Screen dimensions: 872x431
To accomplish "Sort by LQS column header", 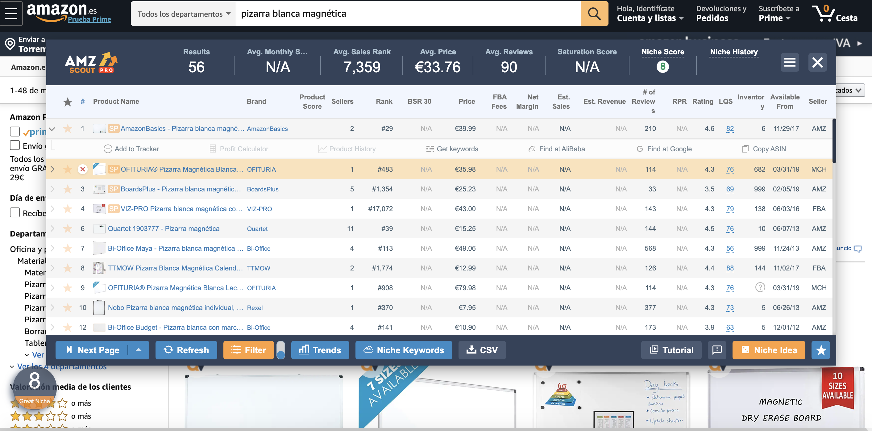I will (726, 102).
